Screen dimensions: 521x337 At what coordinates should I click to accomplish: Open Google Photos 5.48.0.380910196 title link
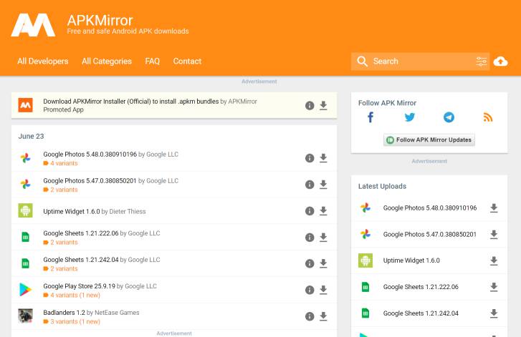point(90,155)
